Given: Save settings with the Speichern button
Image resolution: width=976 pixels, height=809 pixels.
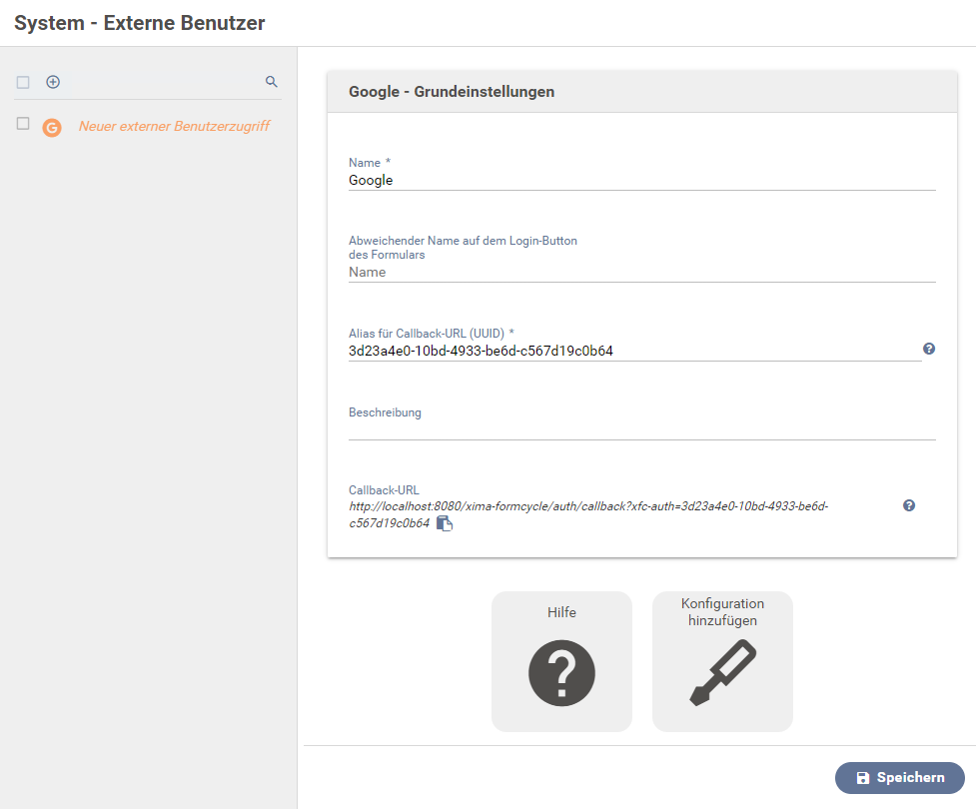Looking at the screenshot, I should (899, 777).
